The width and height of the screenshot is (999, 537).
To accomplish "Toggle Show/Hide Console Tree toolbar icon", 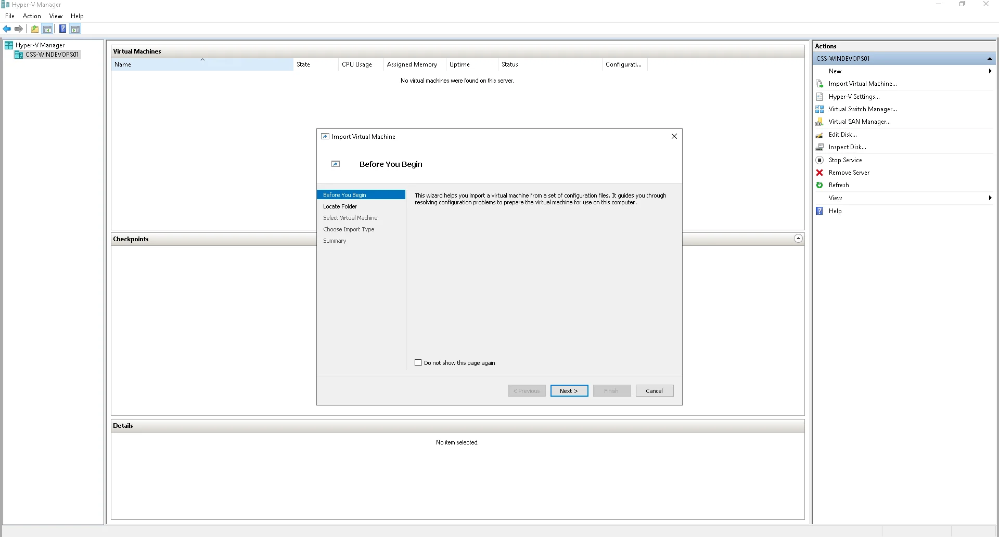I will 47,29.
